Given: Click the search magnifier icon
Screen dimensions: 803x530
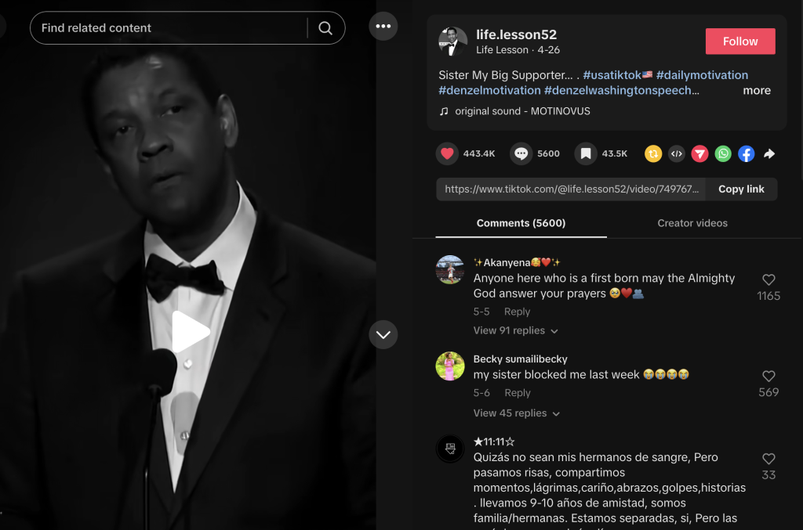Looking at the screenshot, I should [x=325, y=28].
